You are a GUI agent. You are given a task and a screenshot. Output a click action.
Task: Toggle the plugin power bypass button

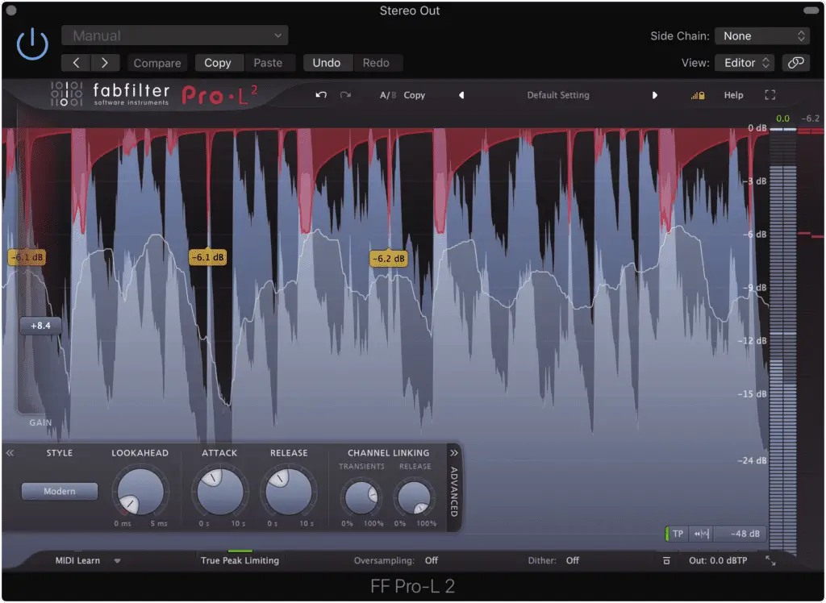(x=32, y=44)
